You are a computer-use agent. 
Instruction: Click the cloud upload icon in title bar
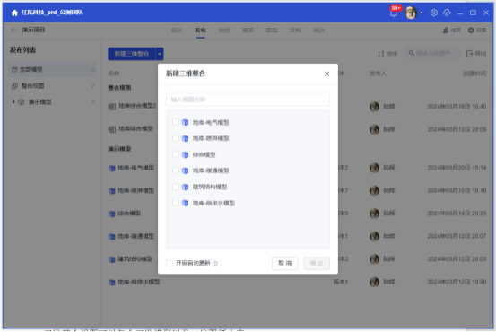click(x=447, y=13)
